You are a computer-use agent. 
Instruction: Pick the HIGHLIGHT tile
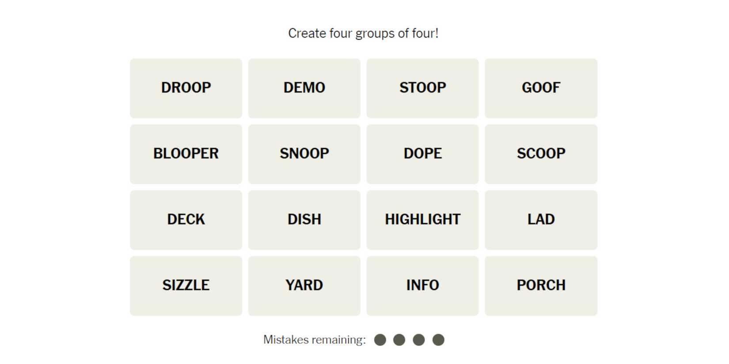click(422, 220)
